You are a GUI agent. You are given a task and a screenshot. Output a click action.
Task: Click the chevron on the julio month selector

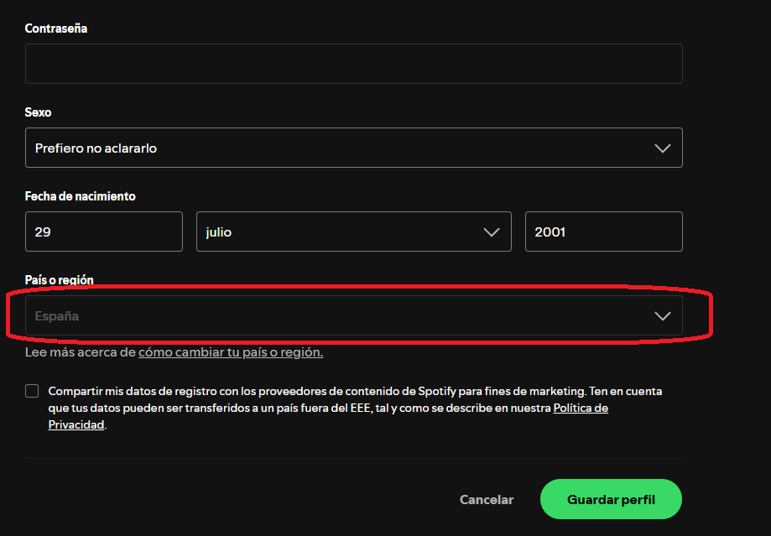pyautogui.click(x=492, y=232)
